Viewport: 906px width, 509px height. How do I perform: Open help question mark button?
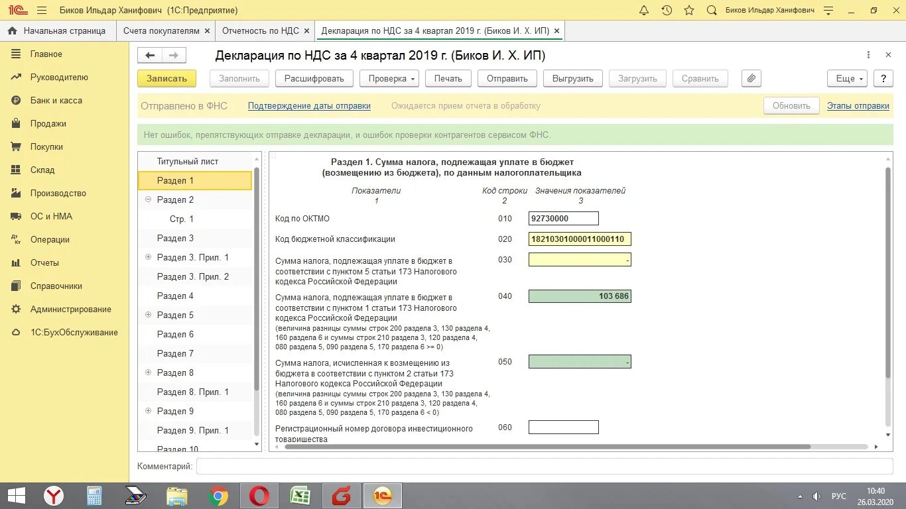tap(883, 78)
